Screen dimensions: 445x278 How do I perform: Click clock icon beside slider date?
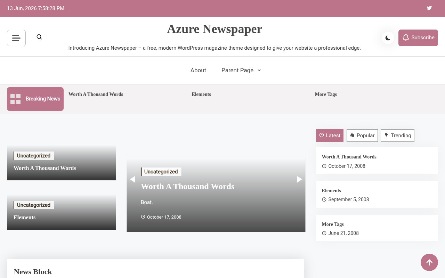(x=143, y=216)
